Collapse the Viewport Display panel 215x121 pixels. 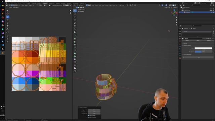[x=187, y=46]
